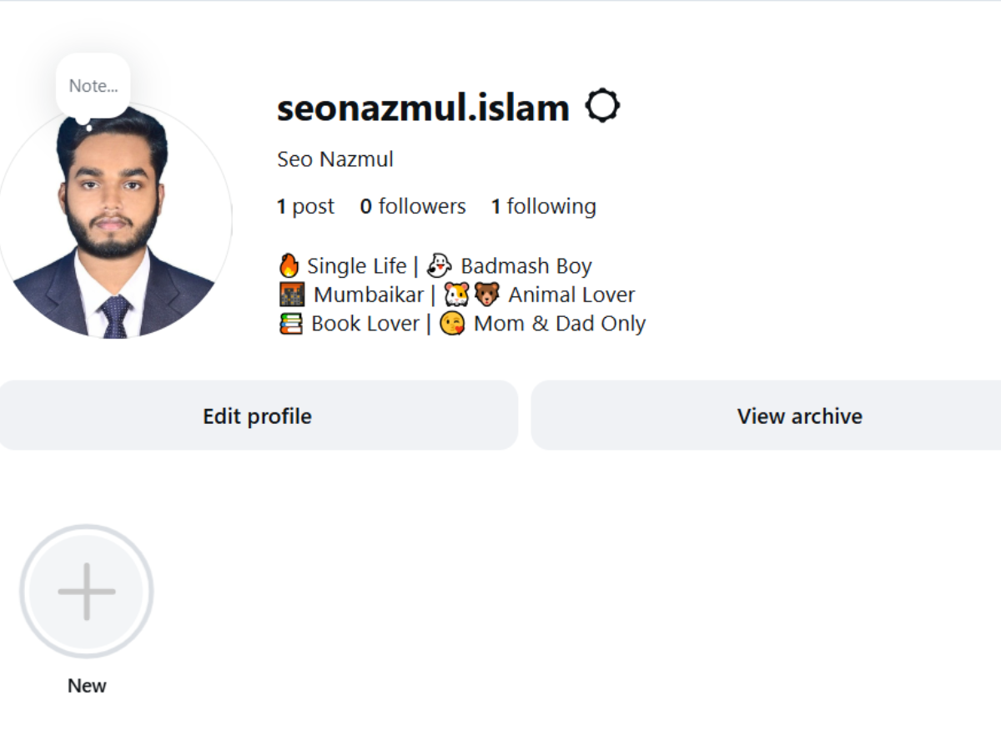This screenshot has width=1001, height=751.
Task: Click the 1 post counter
Action: (x=305, y=206)
